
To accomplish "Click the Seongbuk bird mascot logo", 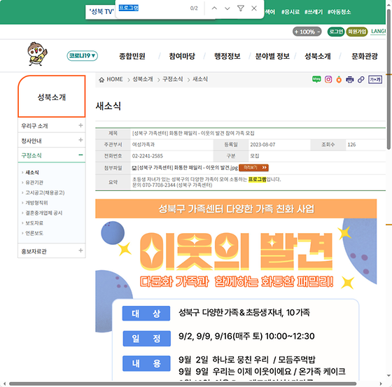I will click(37, 54).
